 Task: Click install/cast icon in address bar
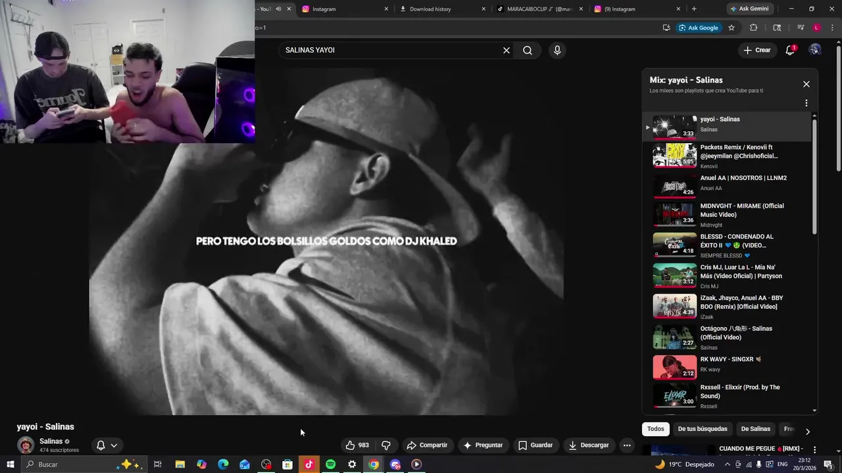666,28
